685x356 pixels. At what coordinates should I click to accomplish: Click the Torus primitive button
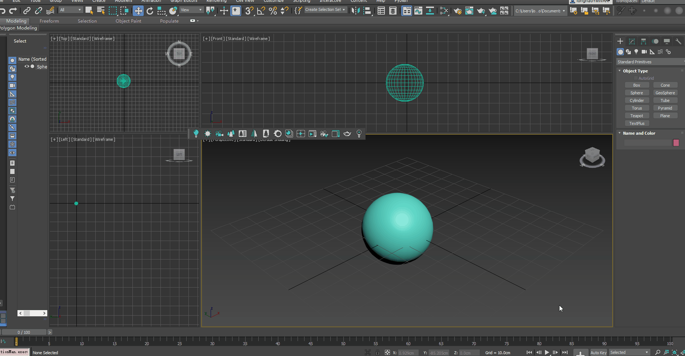tap(637, 108)
